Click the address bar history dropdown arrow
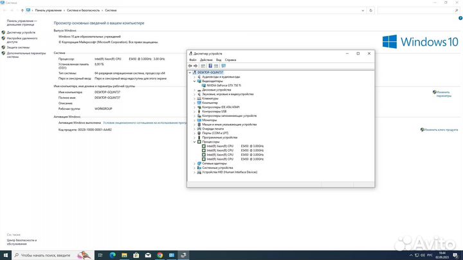This screenshot has height=260, width=463. [363, 10]
